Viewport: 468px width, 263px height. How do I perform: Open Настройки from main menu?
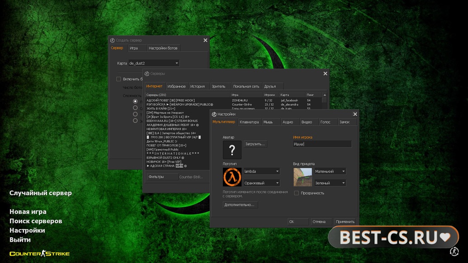click(27, 230)
